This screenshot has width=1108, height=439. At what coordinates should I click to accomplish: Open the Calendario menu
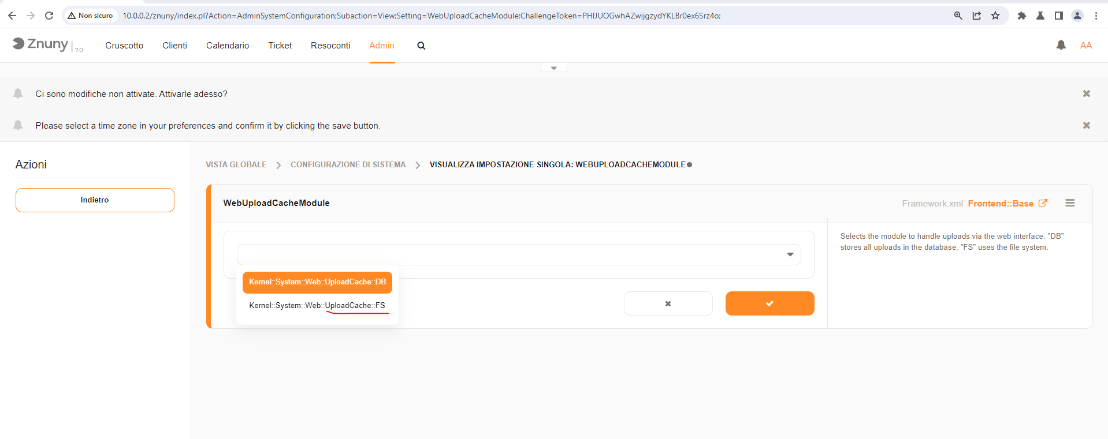pyautogui.click(x=228, y=46)
